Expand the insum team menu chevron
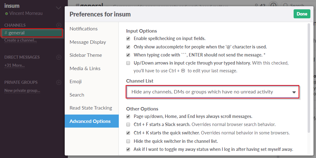The height and width of the screenshot is (158, 316). point(58,8)
